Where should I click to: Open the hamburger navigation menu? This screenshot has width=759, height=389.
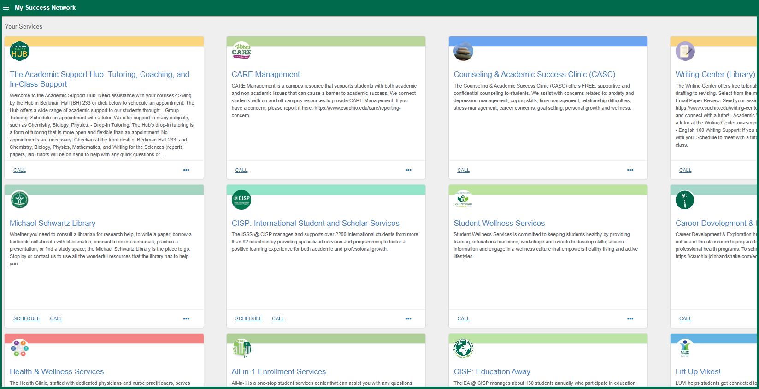tap(6, 8)
